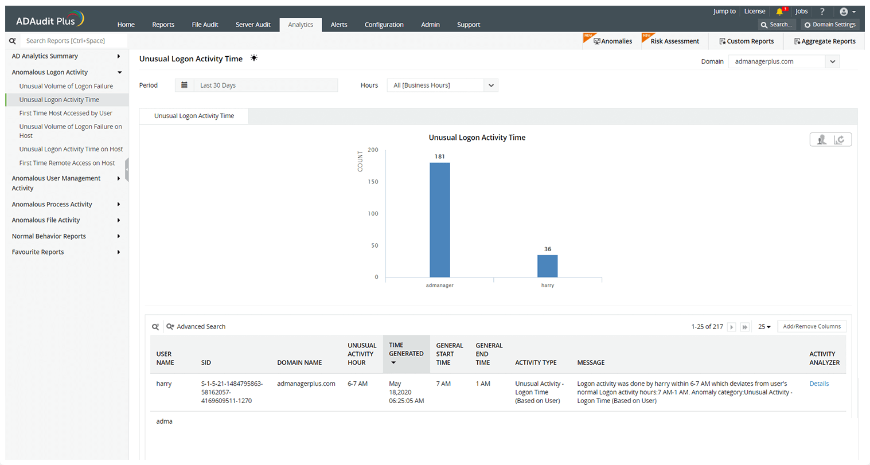Open the Domain dropdown showing admanagerplus.com
The image size is (870, 465).
832,61
